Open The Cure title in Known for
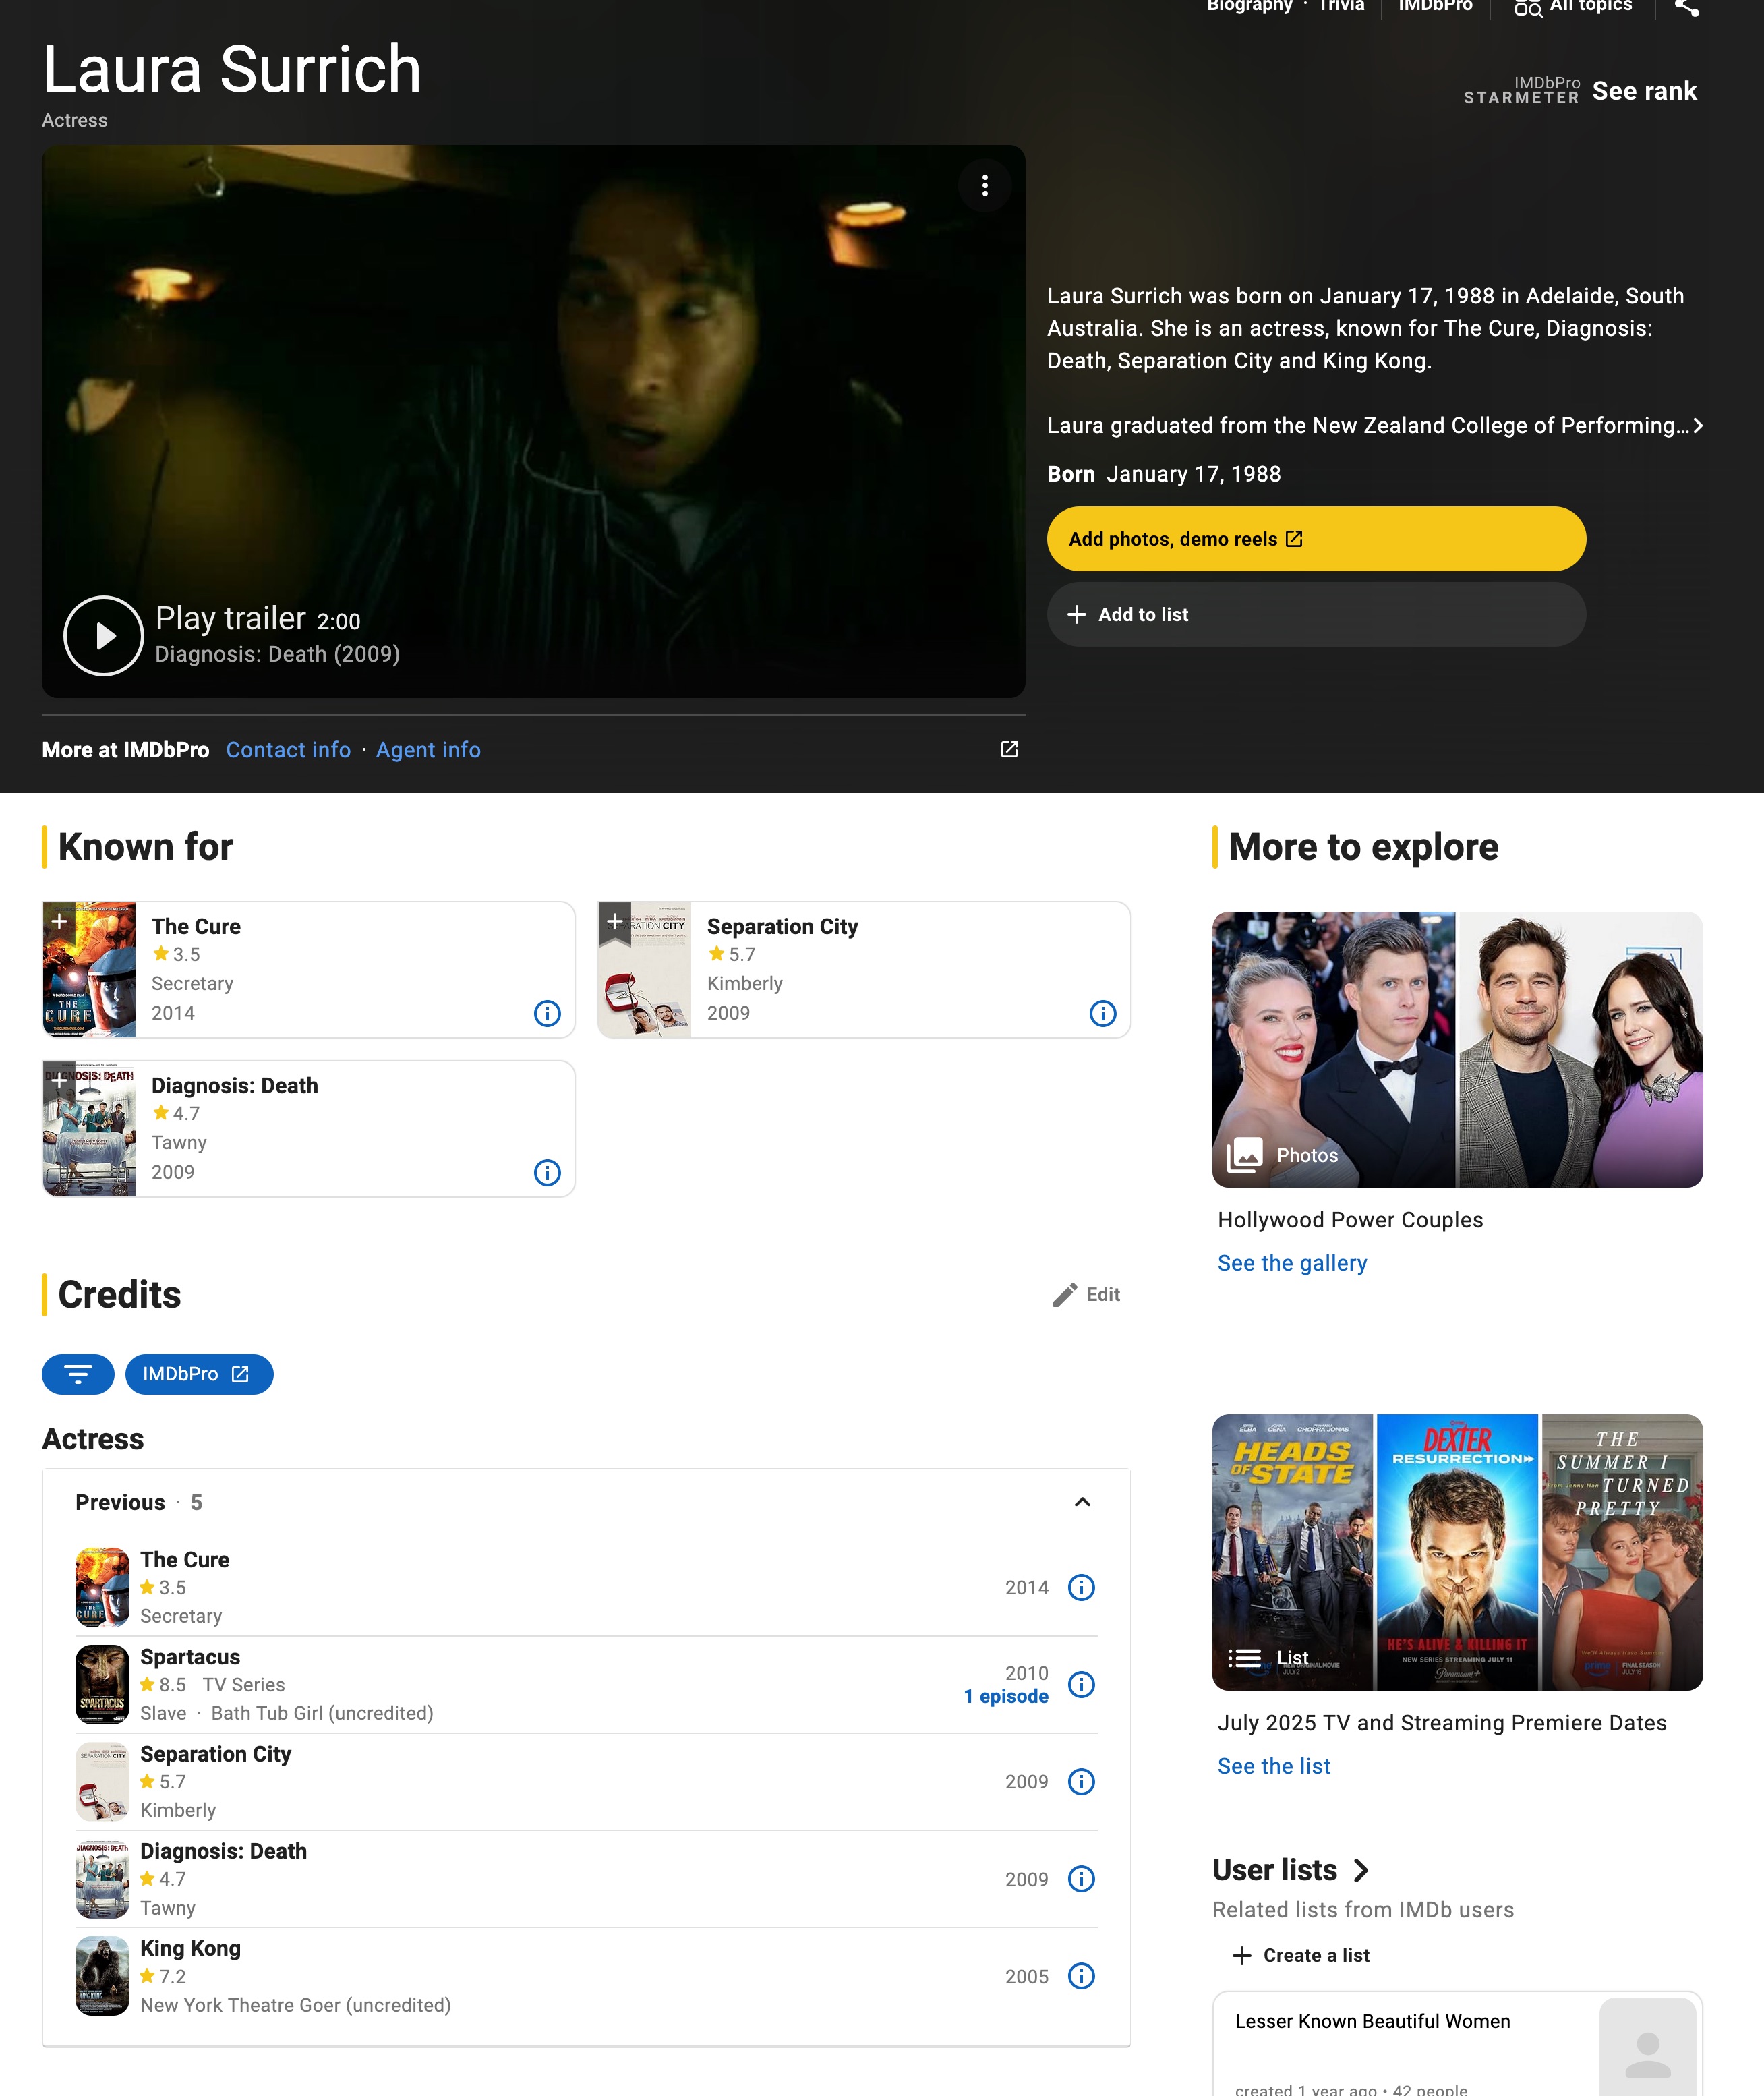The width and height of the screenshot is (1764, 2096). (x=196, y=927)
